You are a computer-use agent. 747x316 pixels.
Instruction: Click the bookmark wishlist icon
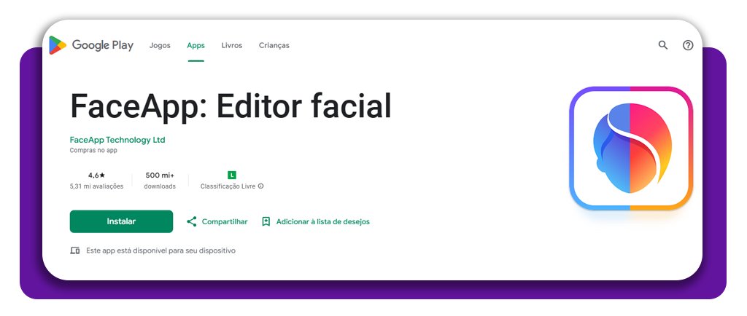266,221
